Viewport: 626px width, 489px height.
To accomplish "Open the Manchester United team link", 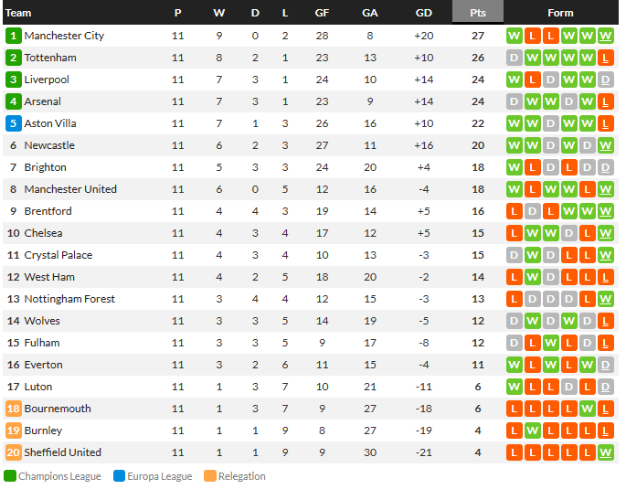I will point(70,189).
